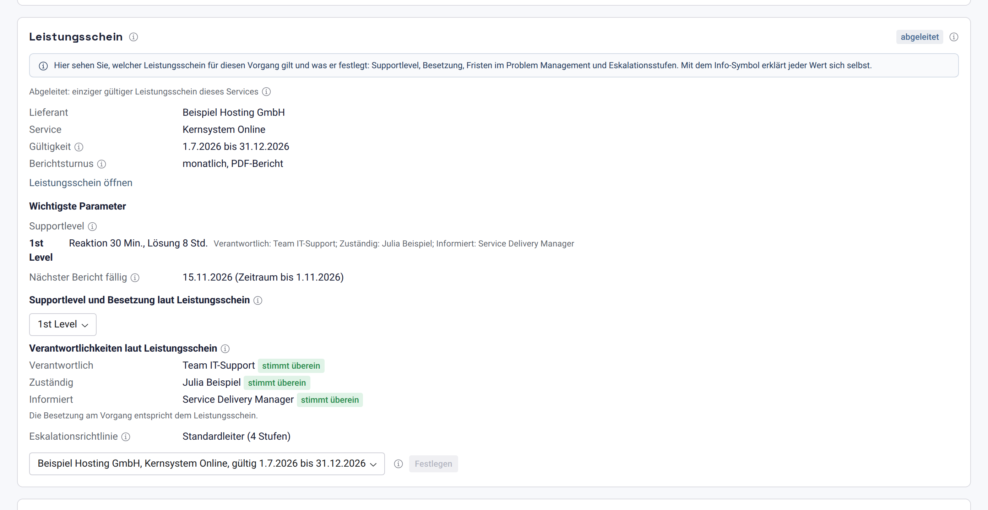Click 'stimmt überein' badge for Team IT-Support
This screenshot has height=510, width=988.
pyautogui.click(x=291, y=366)
